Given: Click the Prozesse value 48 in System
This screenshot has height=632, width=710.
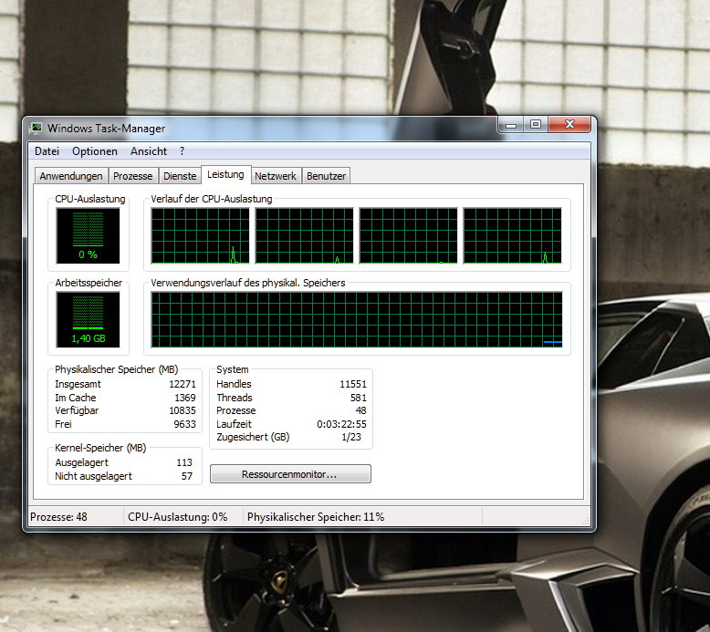Looking at the screenshot, I should pyautogui.click(x=360, y=410).
